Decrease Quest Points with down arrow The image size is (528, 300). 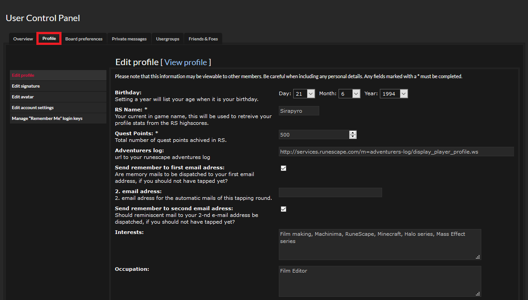coord(352,137)
